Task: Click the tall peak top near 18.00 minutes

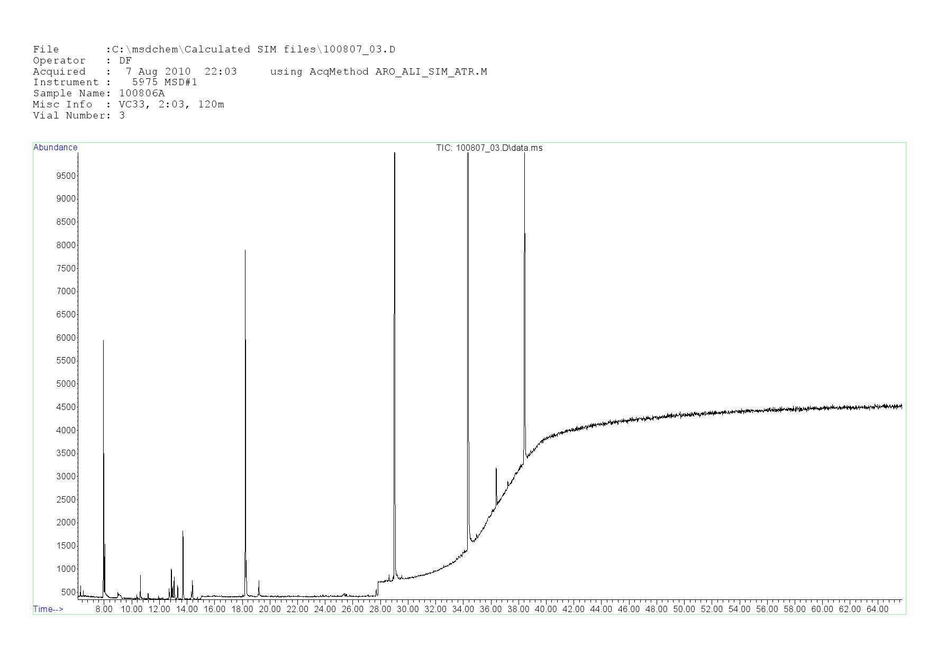Action: [x=245, y=251]
